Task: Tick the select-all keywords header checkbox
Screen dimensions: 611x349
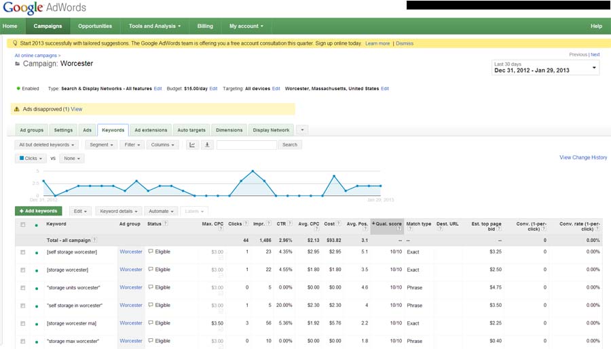Action: [x=23, y=224]
